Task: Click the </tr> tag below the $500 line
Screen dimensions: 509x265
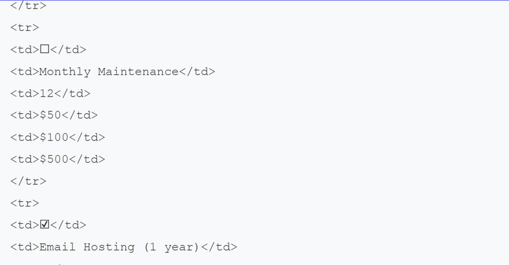Action: (28, 181)
